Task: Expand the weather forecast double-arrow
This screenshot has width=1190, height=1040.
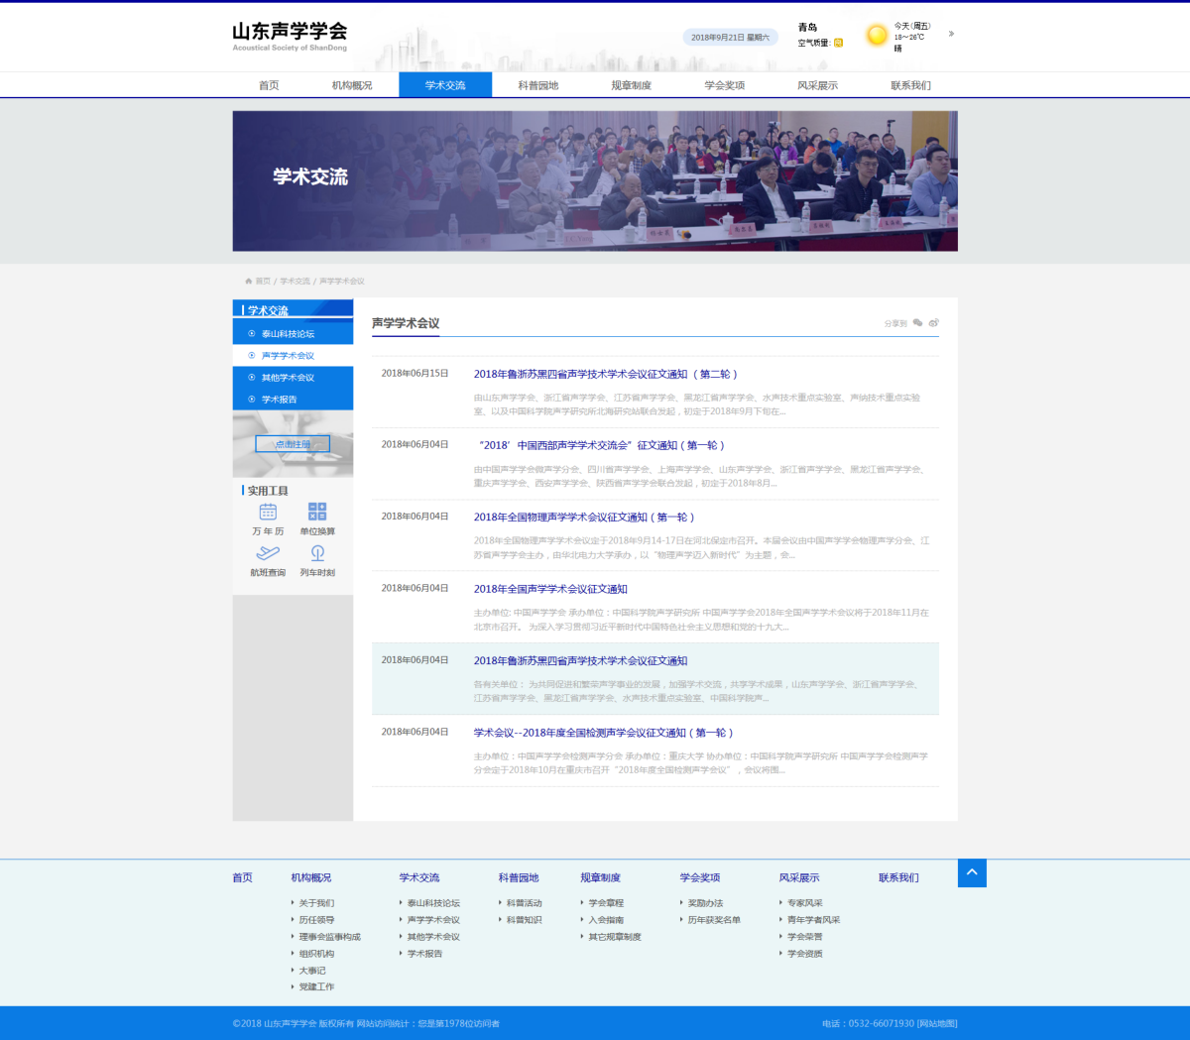Action: [951, 34]
